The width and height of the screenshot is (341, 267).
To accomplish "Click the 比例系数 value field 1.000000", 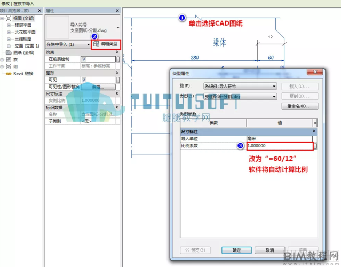I will click(280, 146).
